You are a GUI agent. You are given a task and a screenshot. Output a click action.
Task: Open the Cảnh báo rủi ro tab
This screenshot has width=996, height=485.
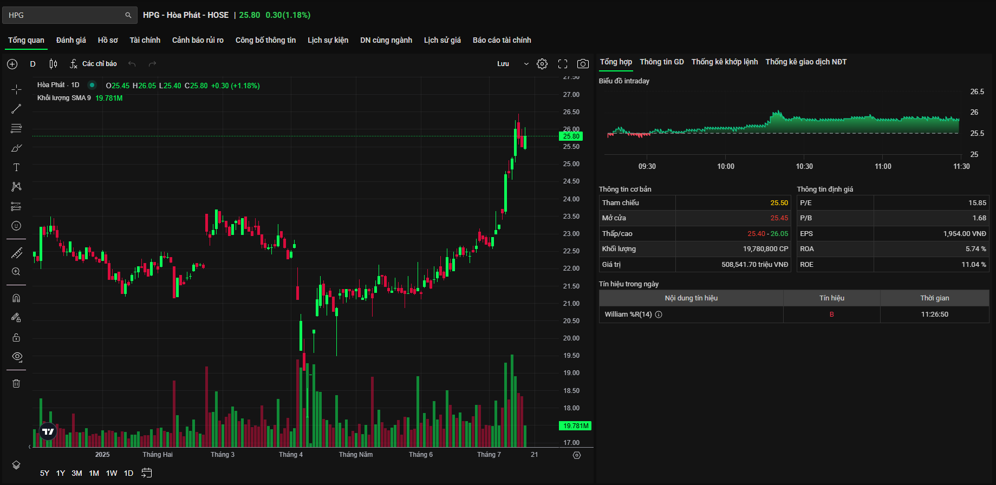tap(198, 40)
